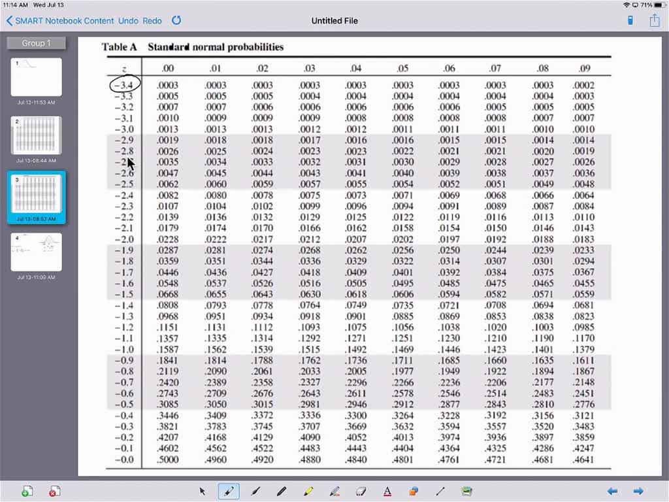Select the calligraphy pen tool
Image resolution: width=669 pixels, height=502 pixels.
click(255, 491)
